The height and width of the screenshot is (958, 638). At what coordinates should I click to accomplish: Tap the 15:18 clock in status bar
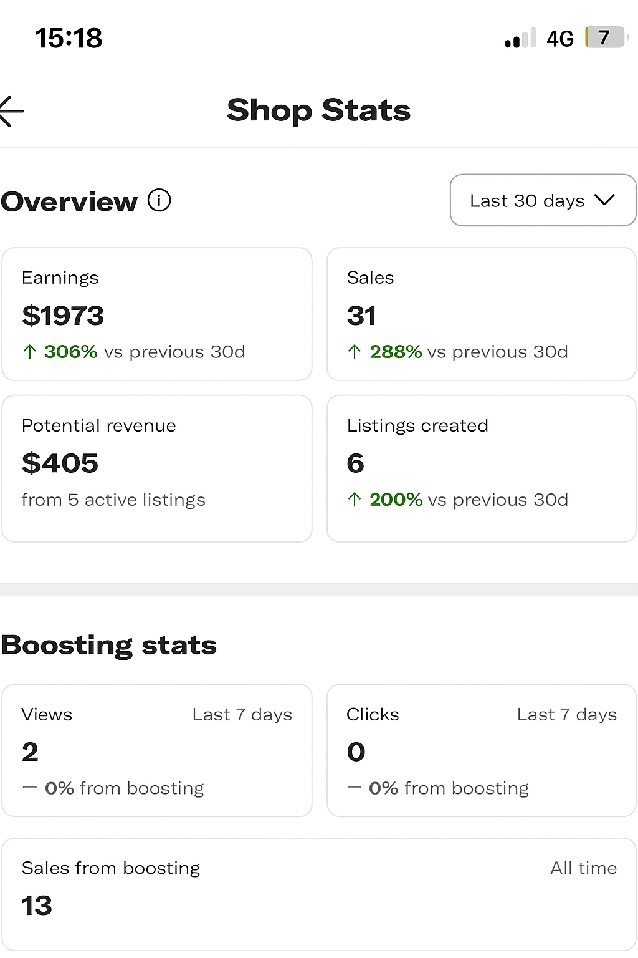(x=69, y=38)
